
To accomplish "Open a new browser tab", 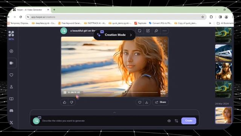I will [x=54, y=10].
